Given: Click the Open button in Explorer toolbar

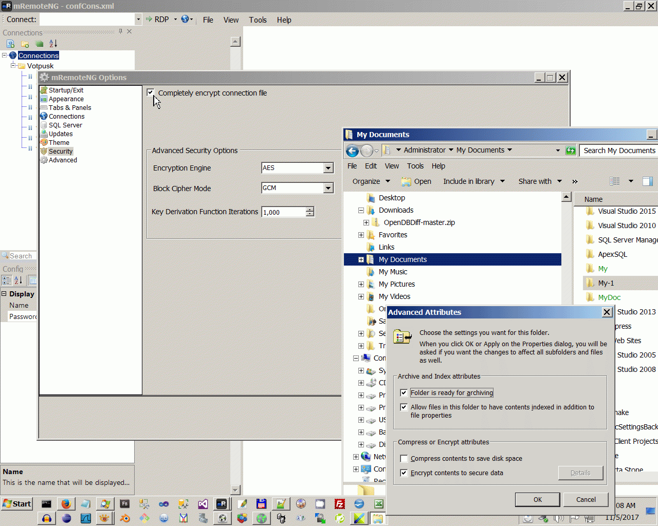Looking at the screenshot, I should click(x=416, y=181).
